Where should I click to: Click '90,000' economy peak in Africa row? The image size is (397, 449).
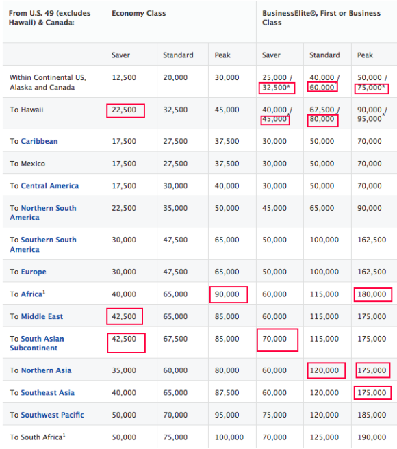(227, 294)
